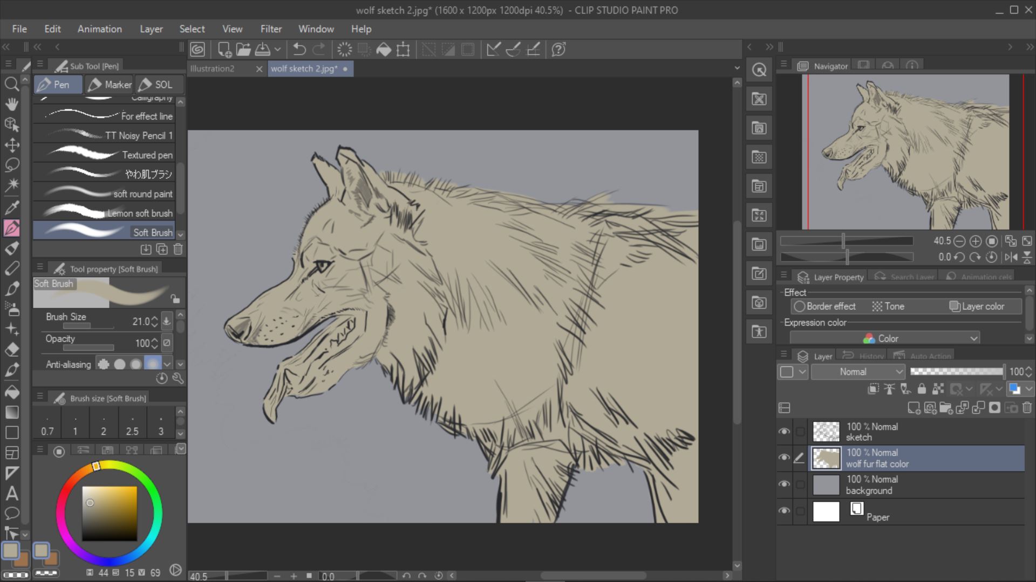Screen dimensions: 1036x582
Task: Click the layer opacity slider bar
Action: pyautogui.click(x=957, y=372)
